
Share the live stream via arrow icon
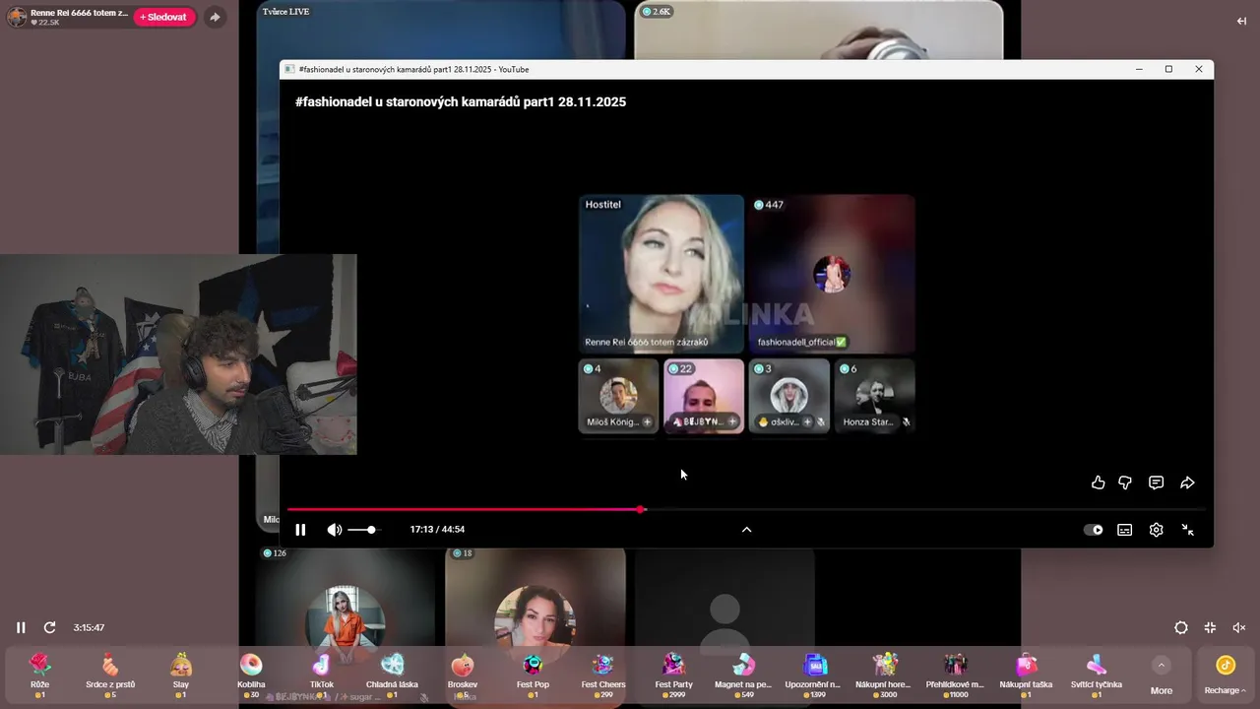pos(215,17)
